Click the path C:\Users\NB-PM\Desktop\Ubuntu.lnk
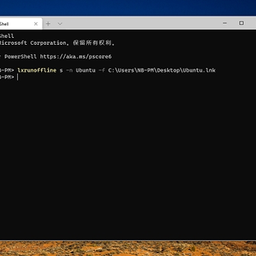Image resolution: width=256 pixels, height=256 pixels. point(162,70)
